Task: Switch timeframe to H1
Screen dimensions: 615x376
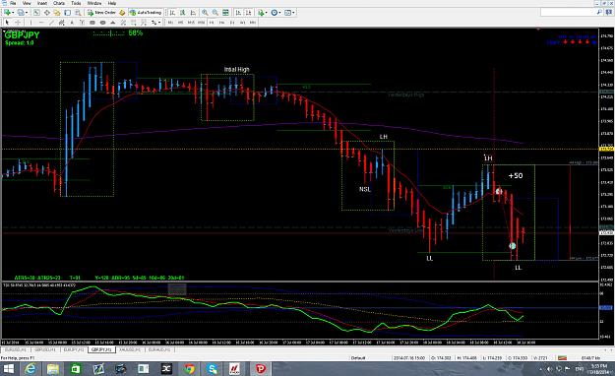Action: pos(212,23)
